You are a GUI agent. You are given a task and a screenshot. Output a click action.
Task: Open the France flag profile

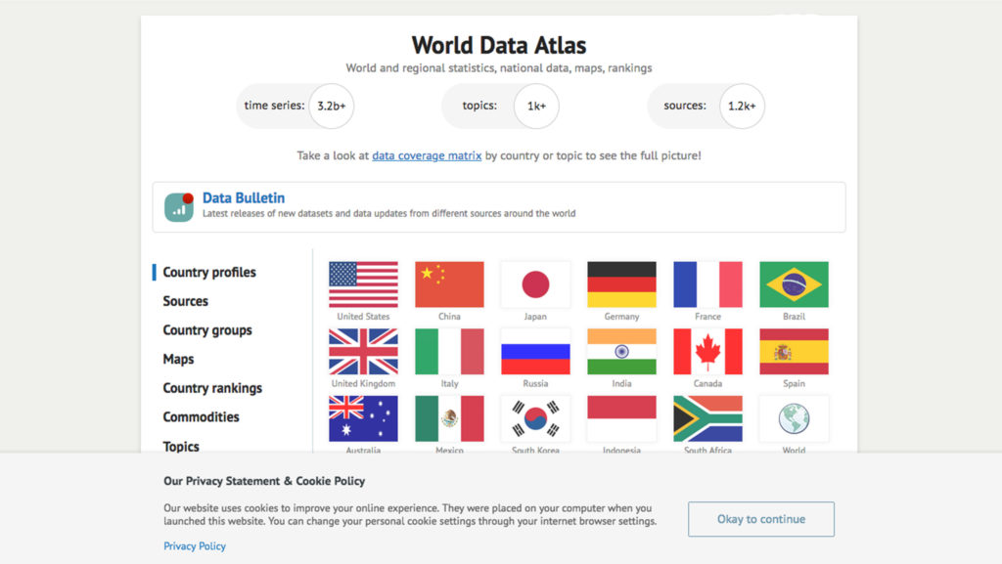coord(708,283)
